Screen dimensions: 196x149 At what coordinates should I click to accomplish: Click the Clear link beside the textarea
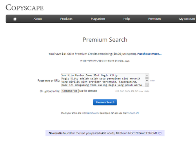point(152,81)
